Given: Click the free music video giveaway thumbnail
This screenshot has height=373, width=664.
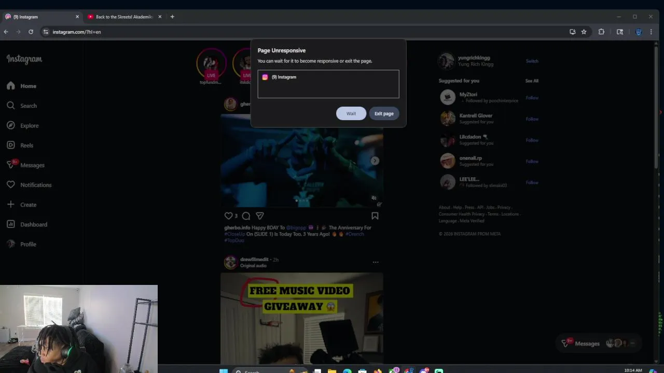Looking at the screenshot, I should (x=302, y=318).
